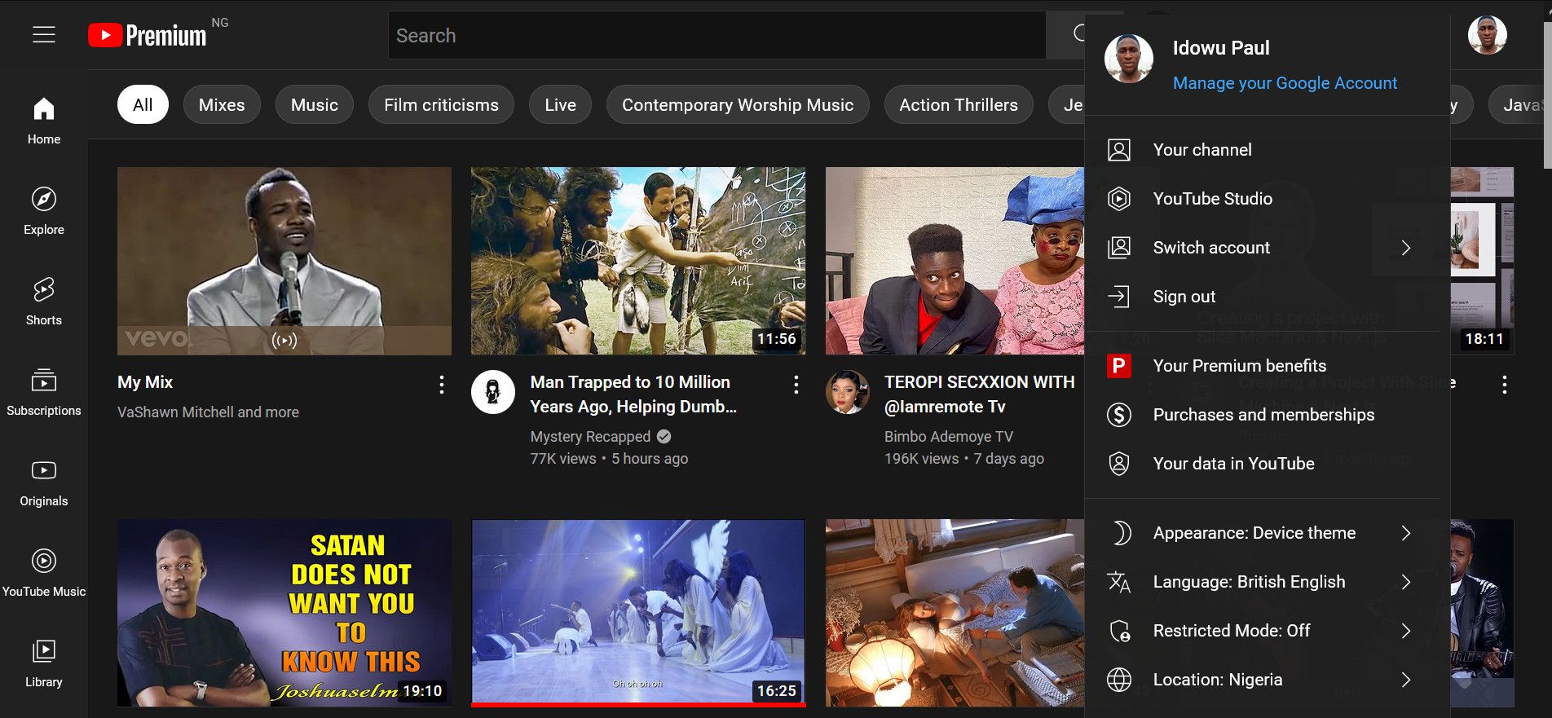Open options for My Mix video
Screen dimensions: 1552x718
pyautogui.click(x=442, y=385)
